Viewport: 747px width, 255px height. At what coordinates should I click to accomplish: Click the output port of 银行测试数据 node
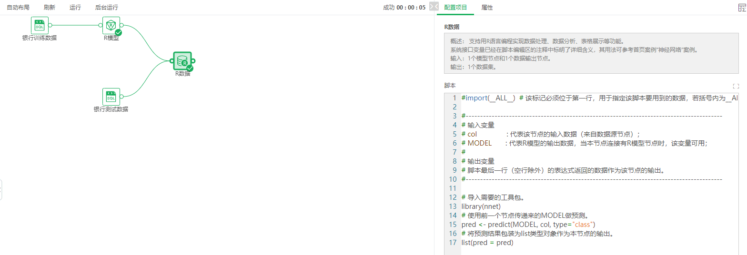coord(122,97)
